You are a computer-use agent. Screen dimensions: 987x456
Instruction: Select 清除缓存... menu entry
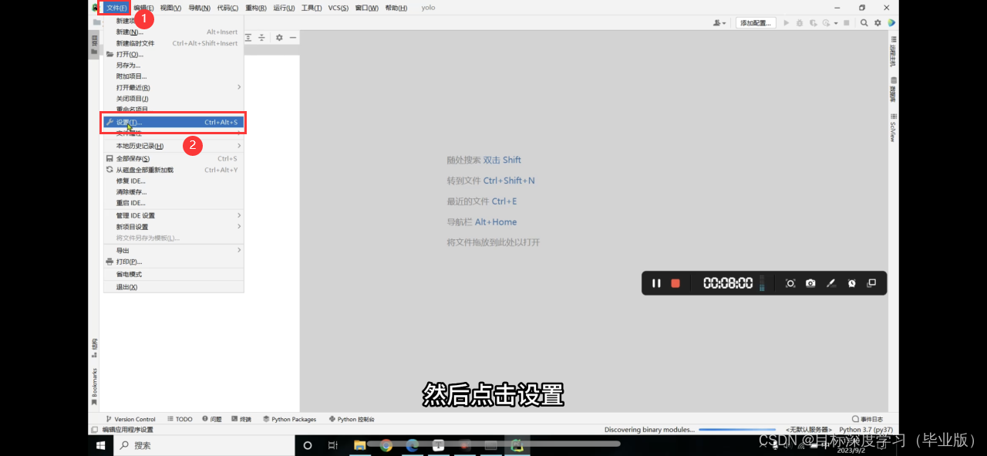click(173, 191)
